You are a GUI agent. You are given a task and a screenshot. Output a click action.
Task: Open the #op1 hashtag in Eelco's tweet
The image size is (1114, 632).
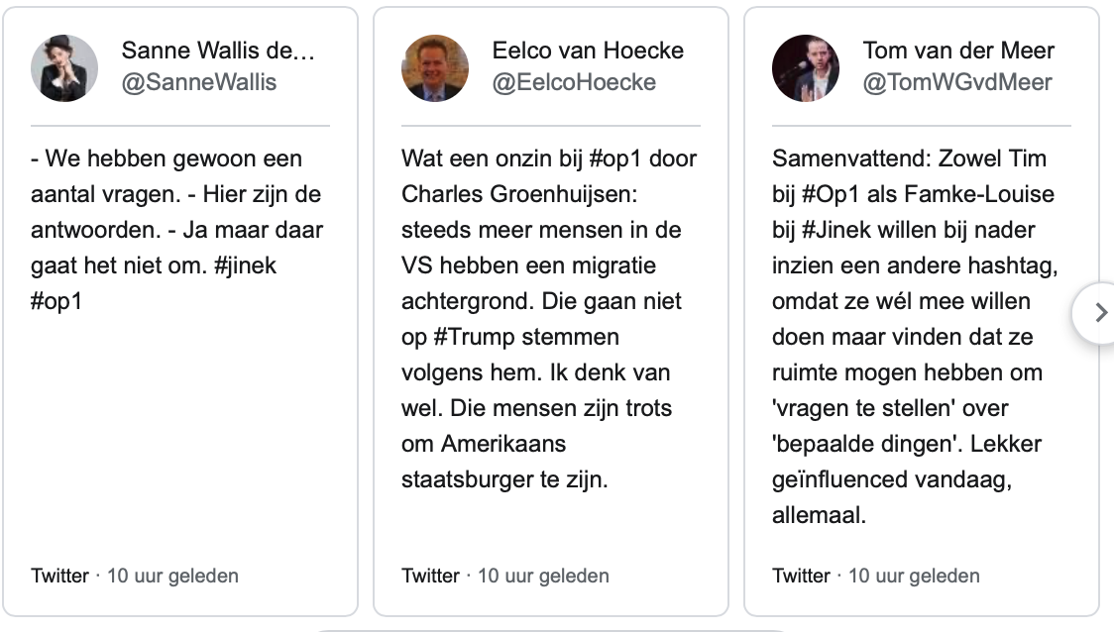[x=615, y=158]
